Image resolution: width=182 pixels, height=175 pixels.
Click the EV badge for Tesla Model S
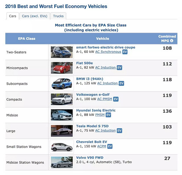click(119, 131)
